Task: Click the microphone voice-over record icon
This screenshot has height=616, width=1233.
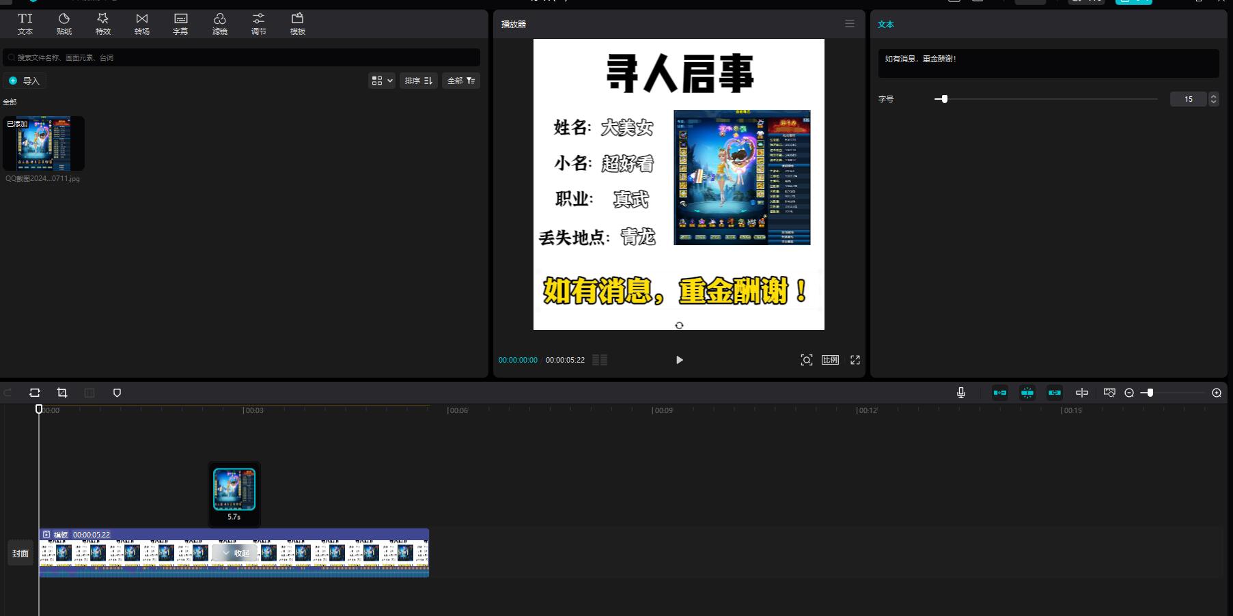Action: [x=960, y=393]
